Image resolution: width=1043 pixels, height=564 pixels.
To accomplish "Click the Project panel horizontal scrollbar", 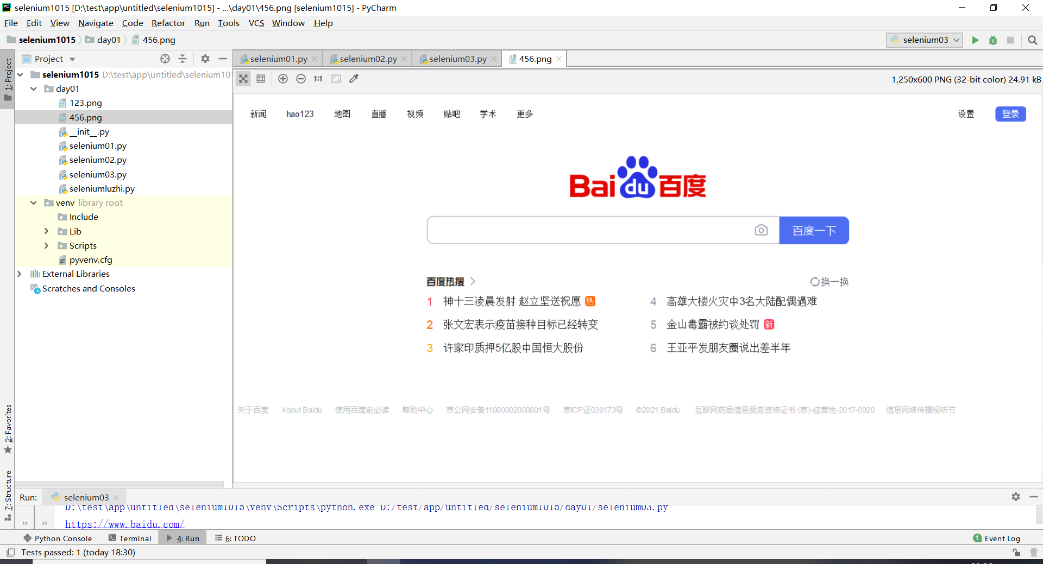I will [x=120, y=484].
